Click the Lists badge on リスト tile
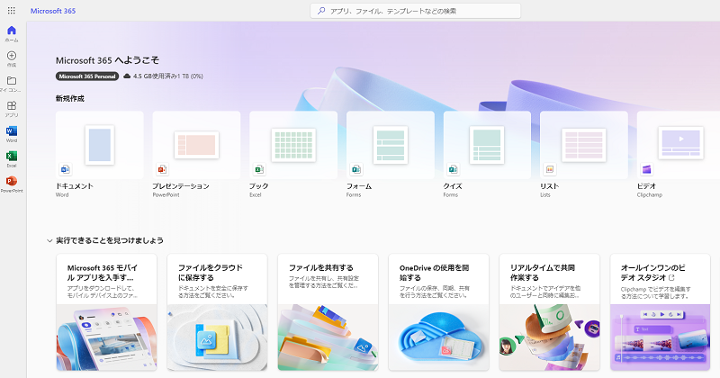The width and height of the screenshot is (720, 378). [x=550, y=169]
